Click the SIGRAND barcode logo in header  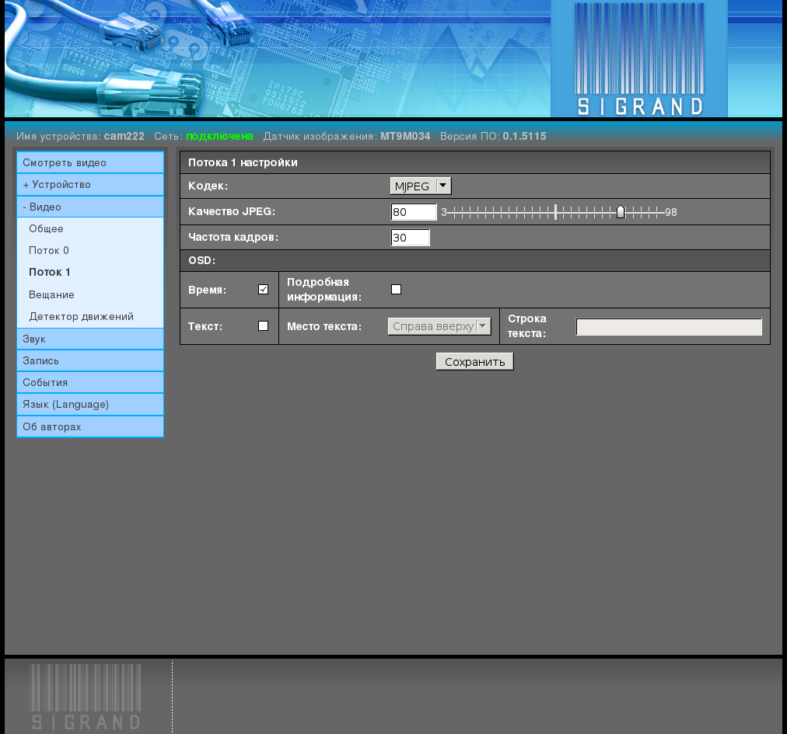[639, 59]
